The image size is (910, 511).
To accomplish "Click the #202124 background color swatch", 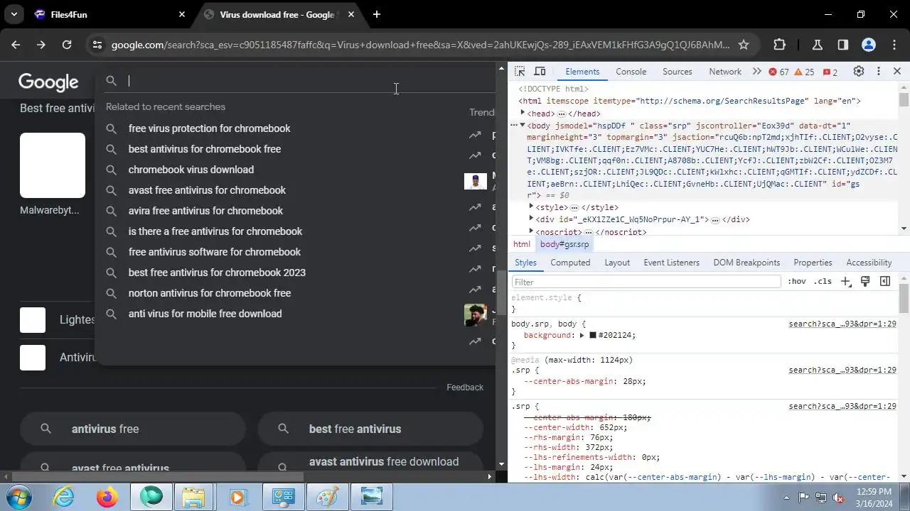I will tap(593, 335).
